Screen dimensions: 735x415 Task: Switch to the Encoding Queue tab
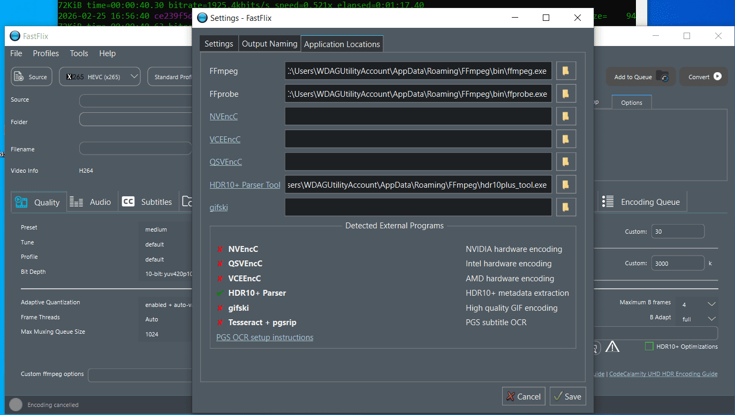(643, 202)
